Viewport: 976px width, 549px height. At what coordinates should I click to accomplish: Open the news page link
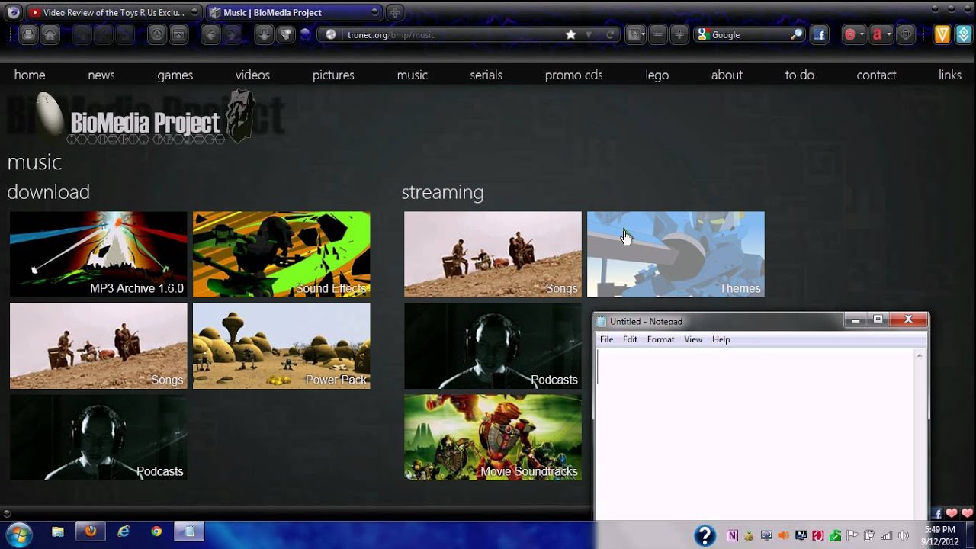(x=101, y=75)
